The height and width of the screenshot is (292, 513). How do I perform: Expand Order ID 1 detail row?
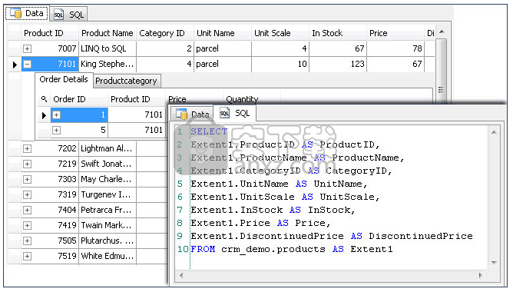coord(56,115)
